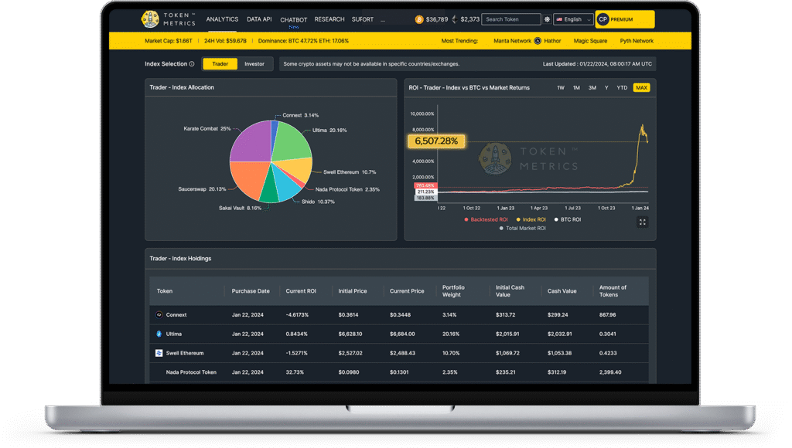
Task: Sort by the Purchase Date column
Action: click(251, 291)
